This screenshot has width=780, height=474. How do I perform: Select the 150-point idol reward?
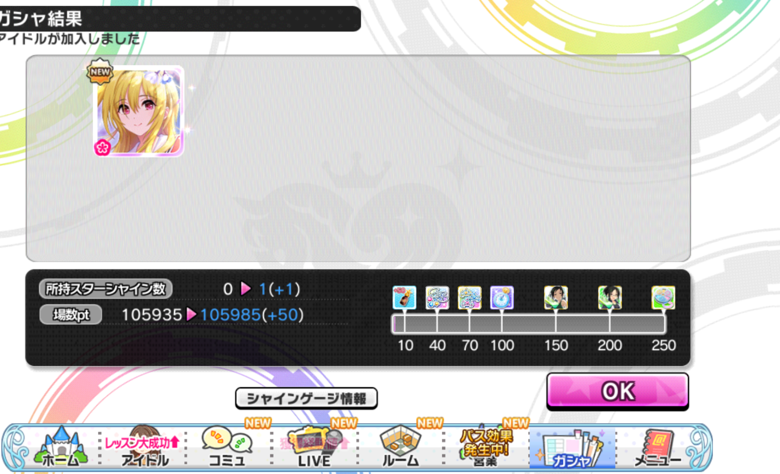coord(556,298)
